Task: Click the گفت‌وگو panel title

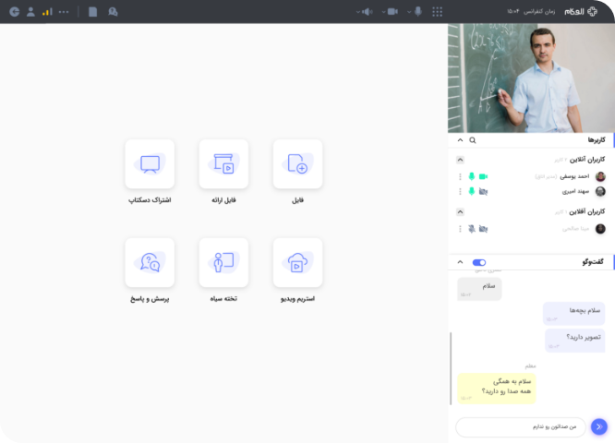Action: click(x=593, y=262)
